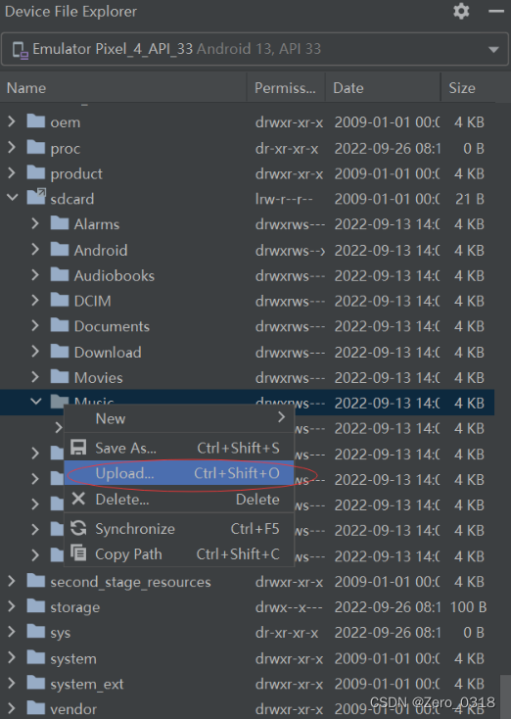511x719 pixels.
Task: Expand the product folder
Action: tap(12, 172)
